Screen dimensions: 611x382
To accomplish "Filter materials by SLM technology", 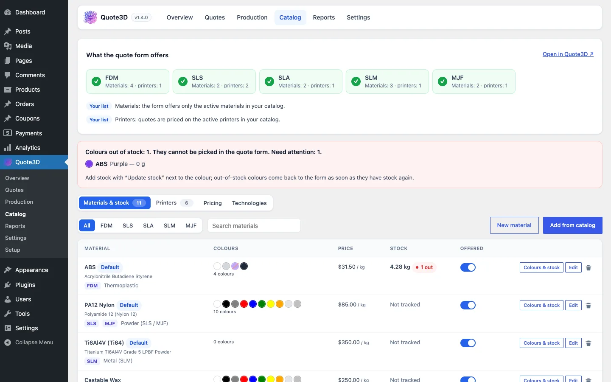I will (169, 225).
